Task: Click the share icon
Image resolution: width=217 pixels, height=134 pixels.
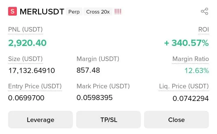Action: [x=204, y=12]
